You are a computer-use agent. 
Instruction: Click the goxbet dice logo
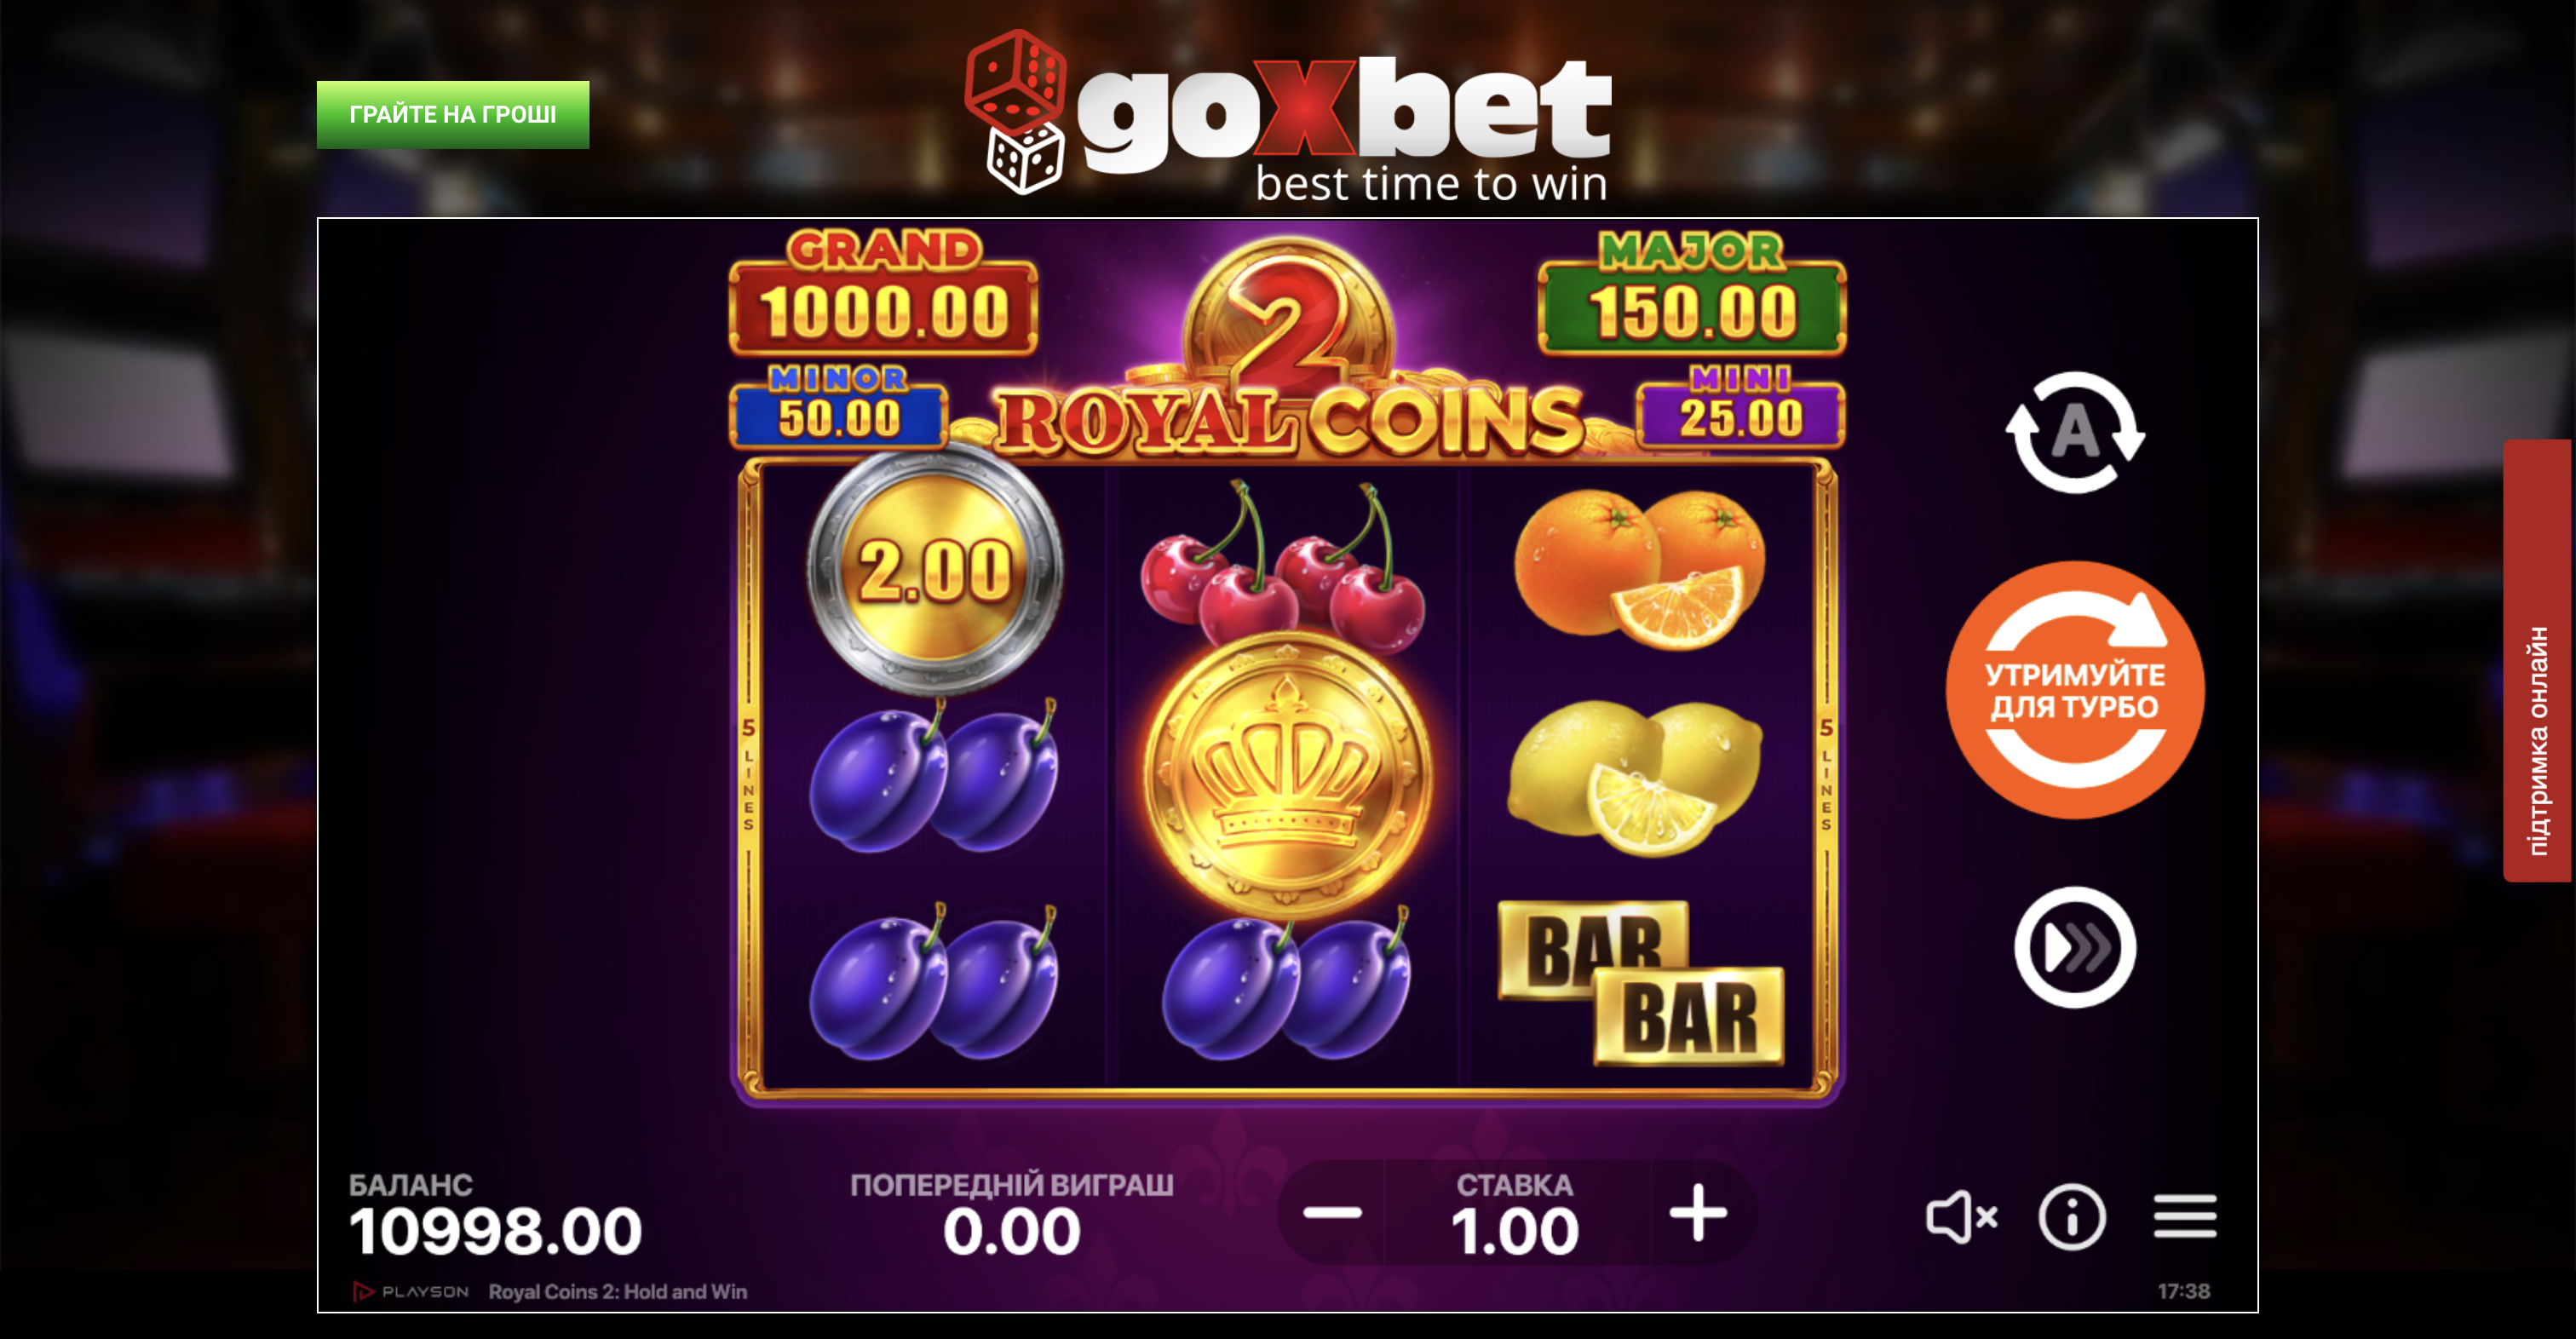1015,112
